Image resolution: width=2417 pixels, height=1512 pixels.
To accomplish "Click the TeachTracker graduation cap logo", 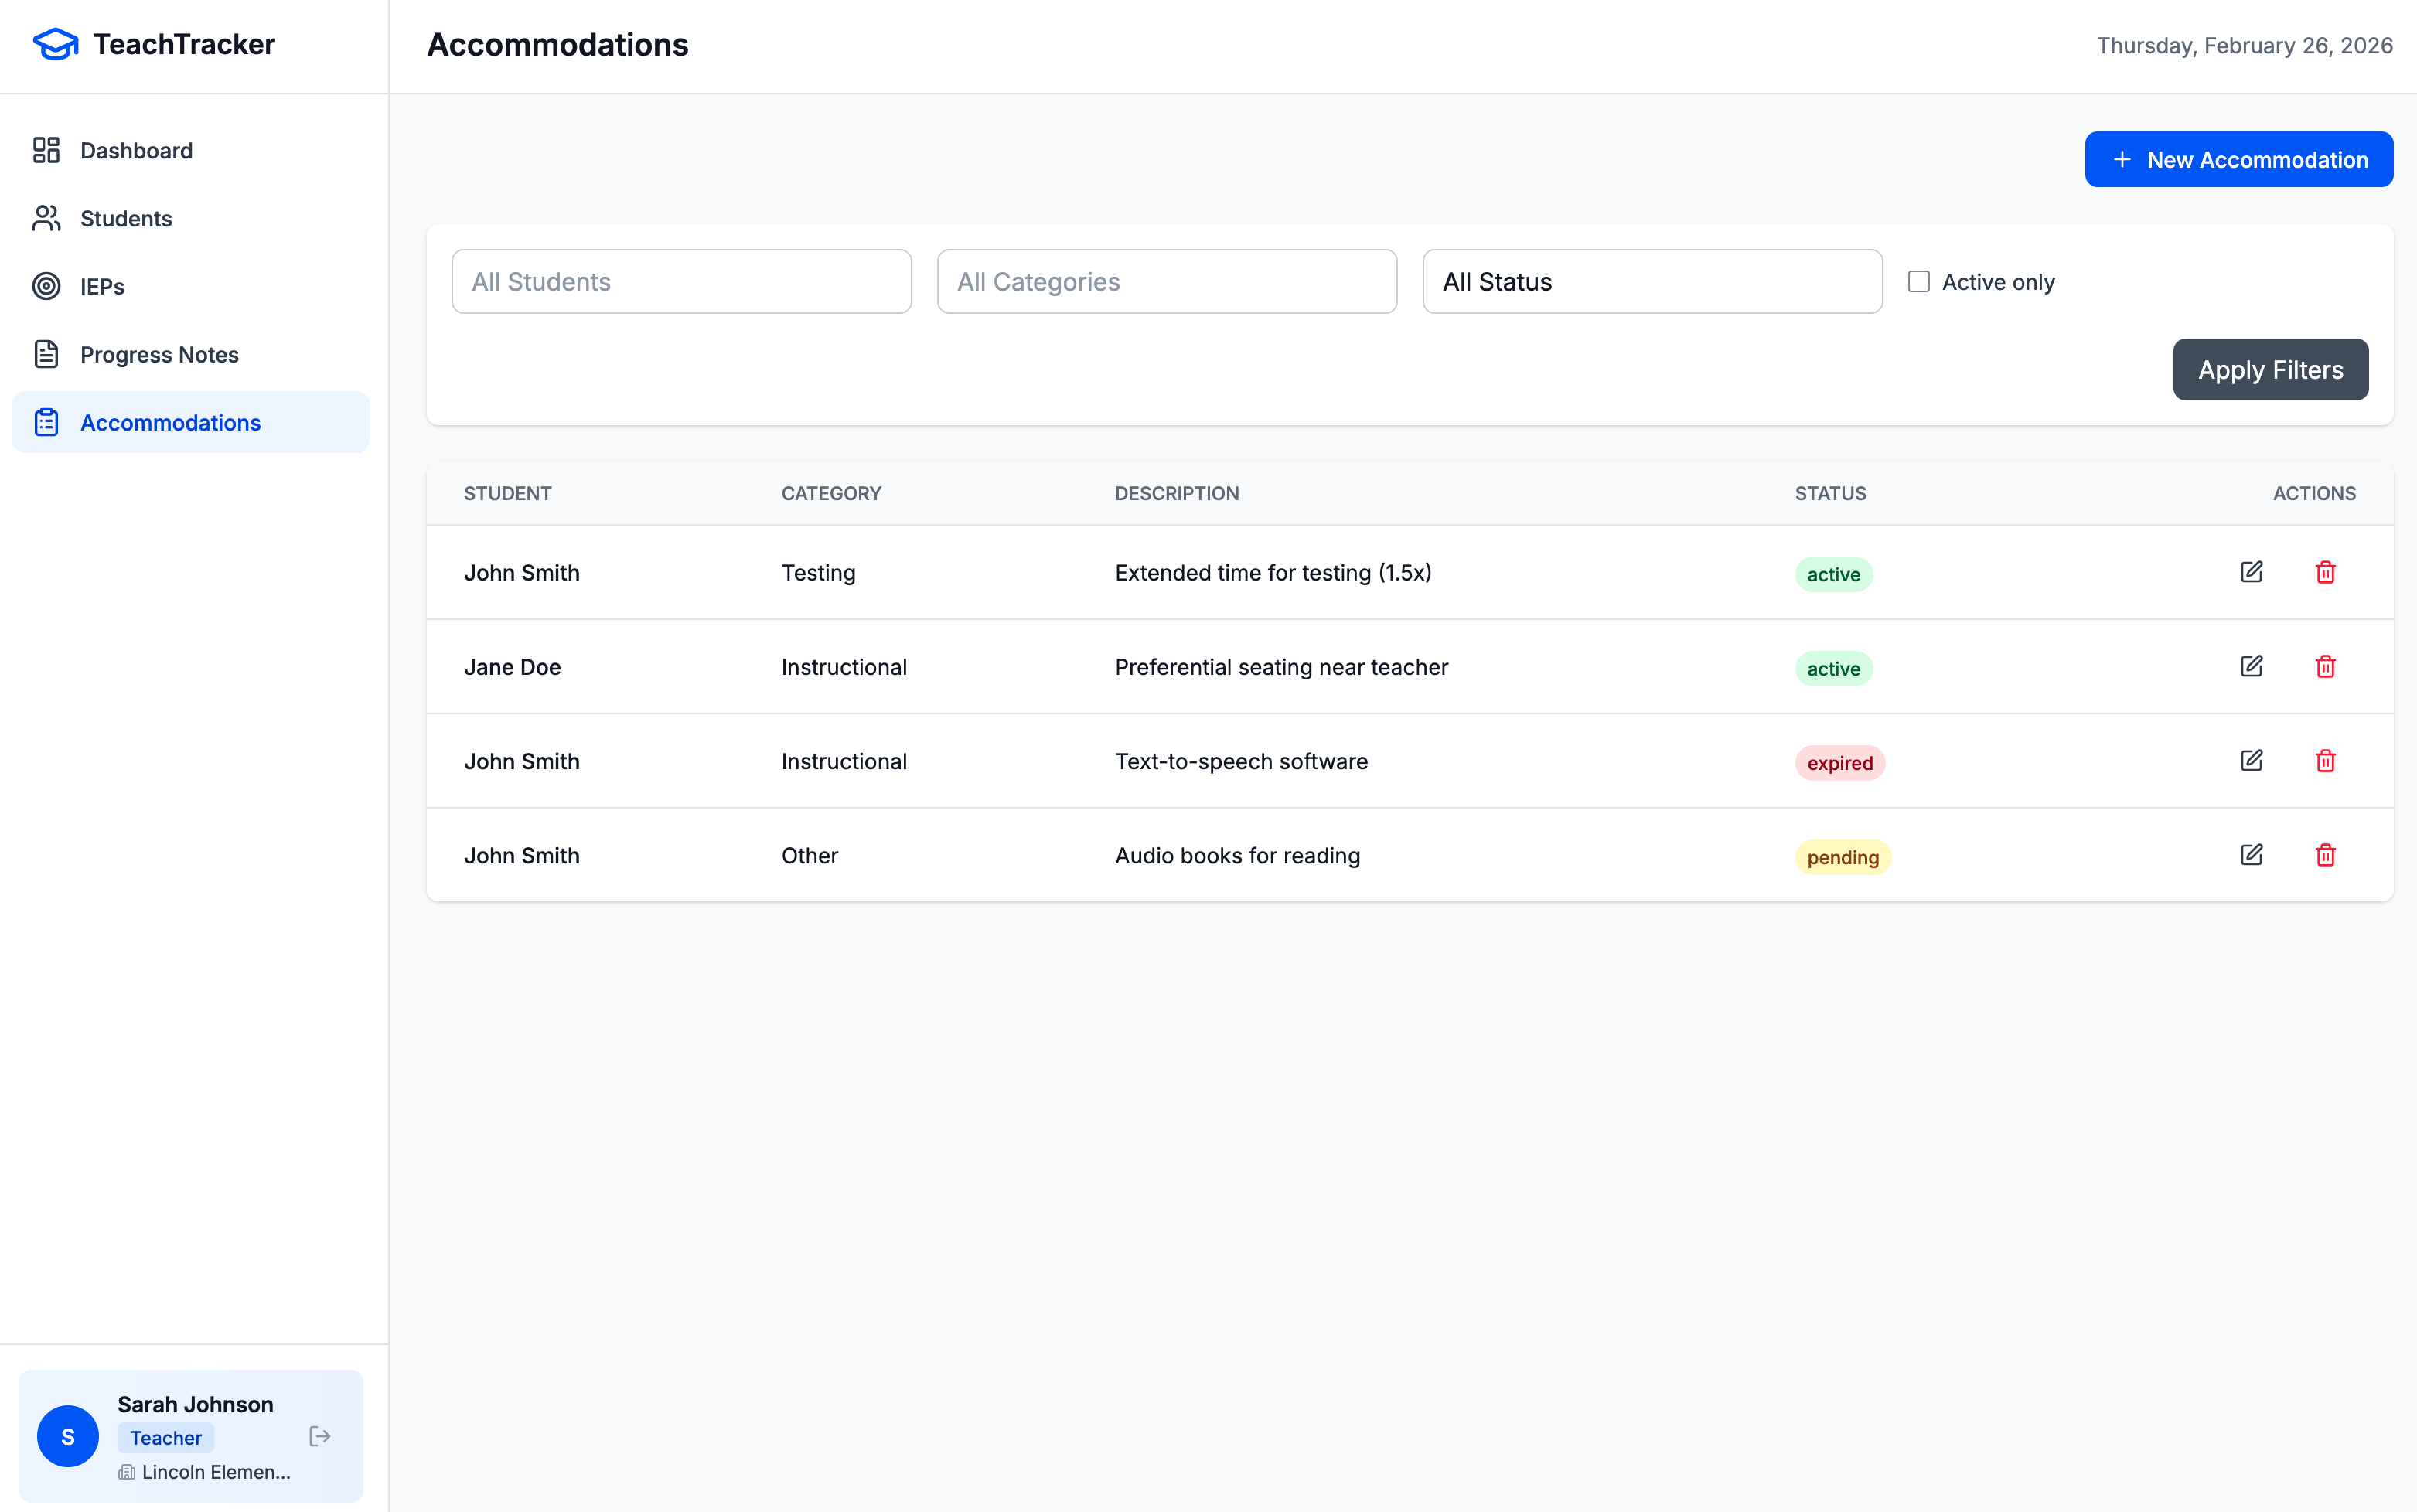I will [x=55, y=44].
